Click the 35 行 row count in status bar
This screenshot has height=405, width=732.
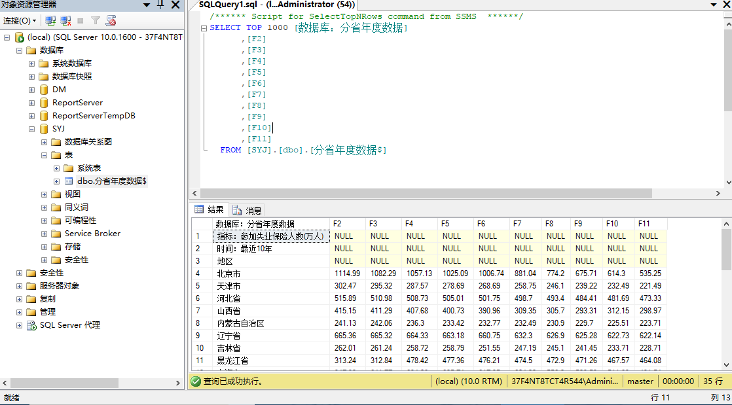point(713,381)
